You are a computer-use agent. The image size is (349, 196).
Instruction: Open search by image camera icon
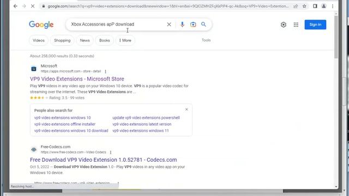pyautogui.click(x=193, y=24)
